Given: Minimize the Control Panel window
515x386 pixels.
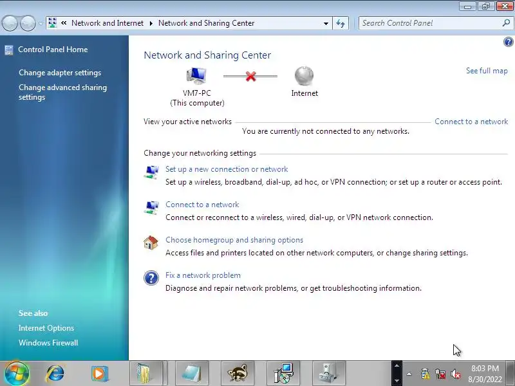Looking at the screenshot, I should 468,6.
